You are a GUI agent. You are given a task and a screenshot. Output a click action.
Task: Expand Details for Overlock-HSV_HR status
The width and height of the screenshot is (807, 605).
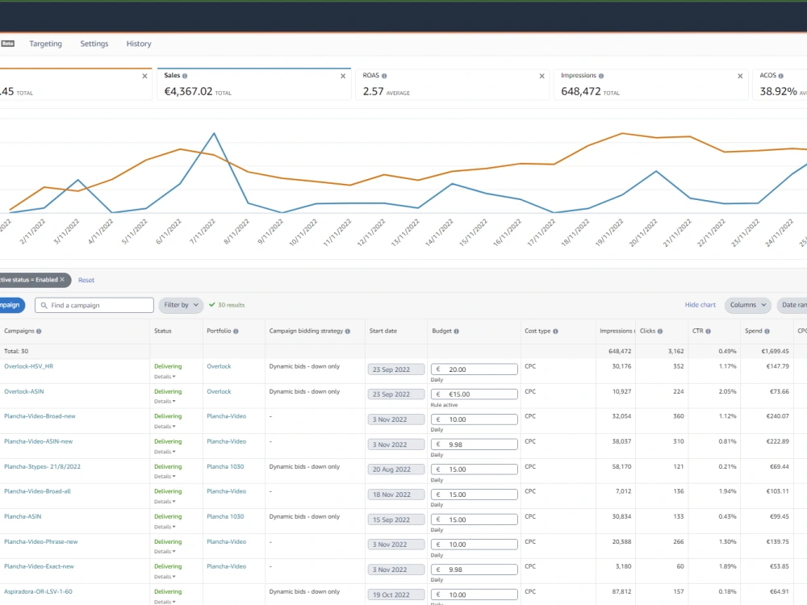(x=165, y=377)
